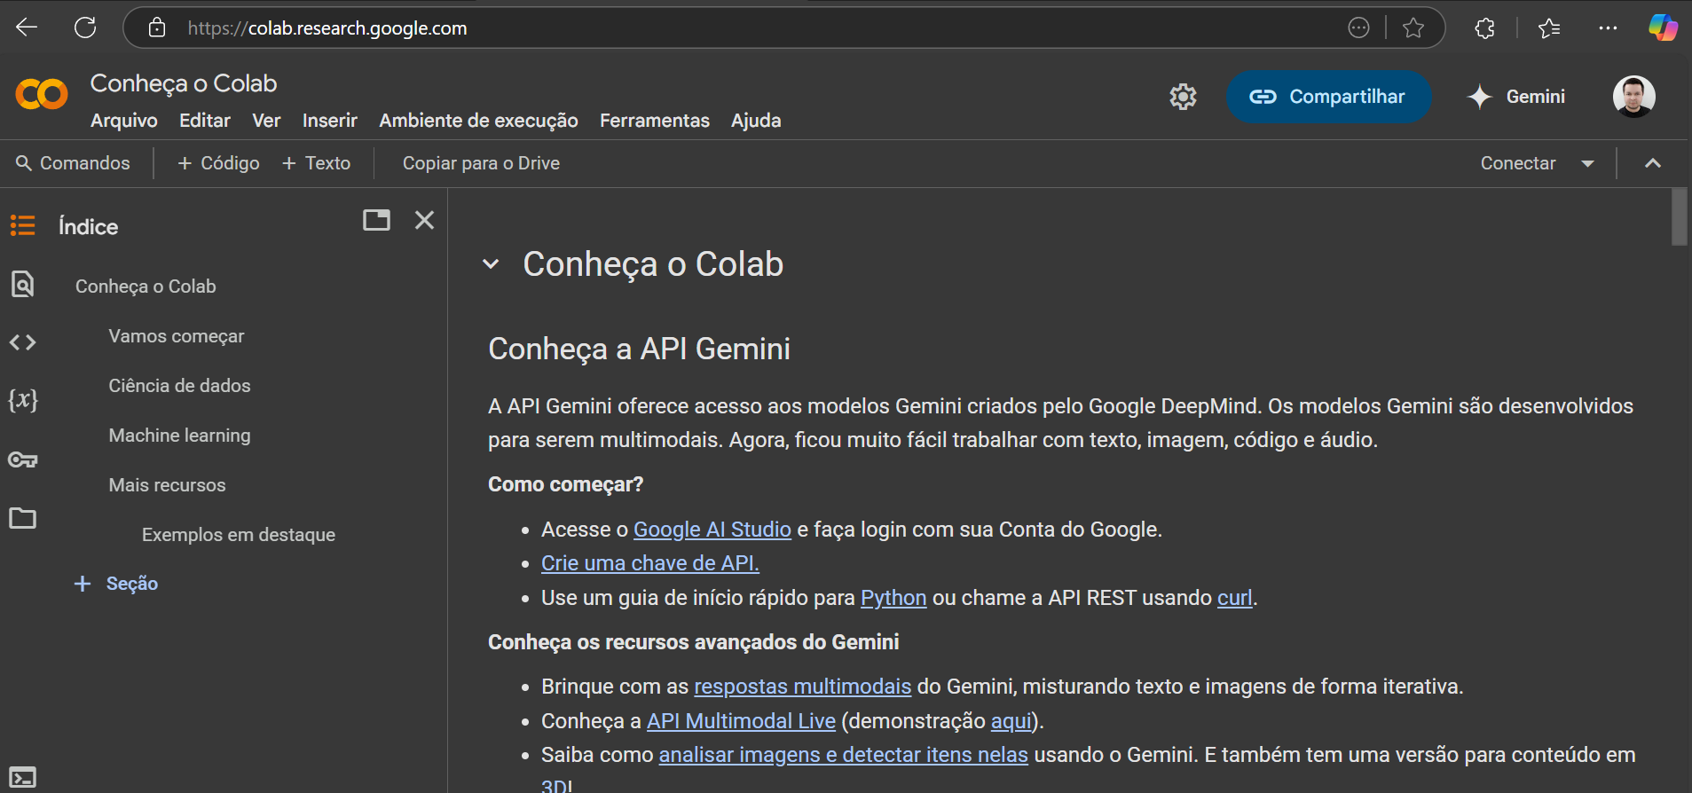Click the notebook vertical scrollbar thumb
This screenshot has height=793, width=1692.
1679,216
